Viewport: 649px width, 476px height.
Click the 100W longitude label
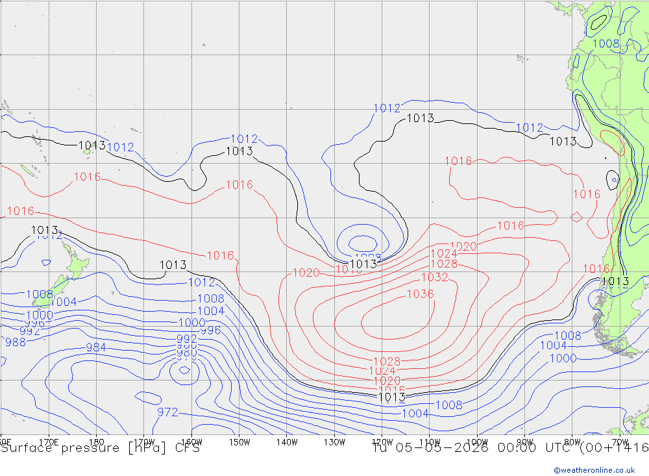[477, 442]
